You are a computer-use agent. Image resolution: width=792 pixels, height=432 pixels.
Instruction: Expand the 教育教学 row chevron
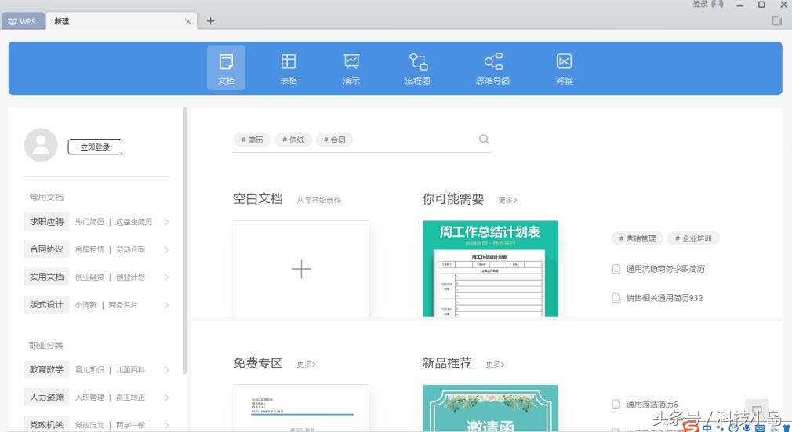167,370
